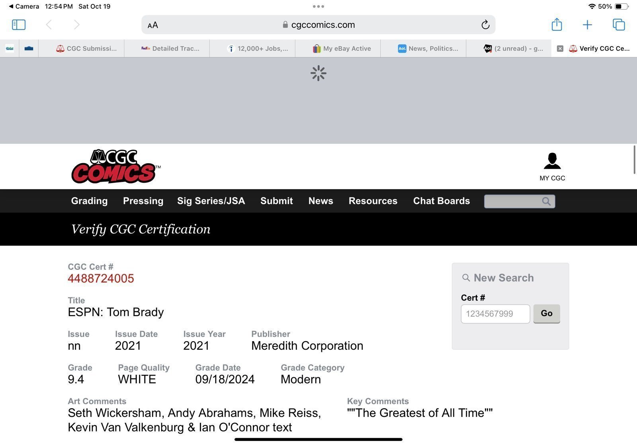Open the second pinned blue tab
The width and height of the screenshot is (637, 445).
29,49
